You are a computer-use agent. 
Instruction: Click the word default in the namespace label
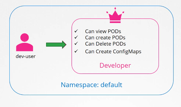coord(111,85)
